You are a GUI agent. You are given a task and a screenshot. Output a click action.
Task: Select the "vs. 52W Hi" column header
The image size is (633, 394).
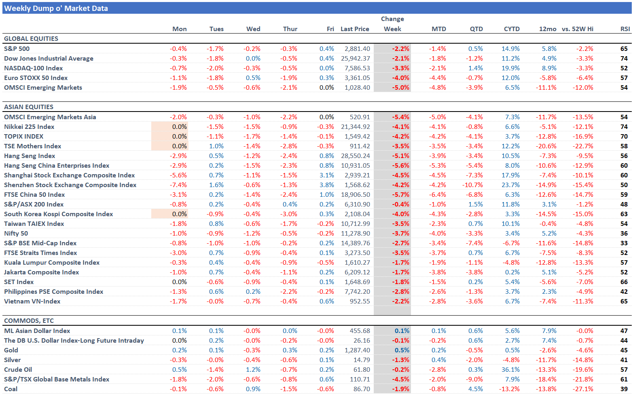pos(577,29)
